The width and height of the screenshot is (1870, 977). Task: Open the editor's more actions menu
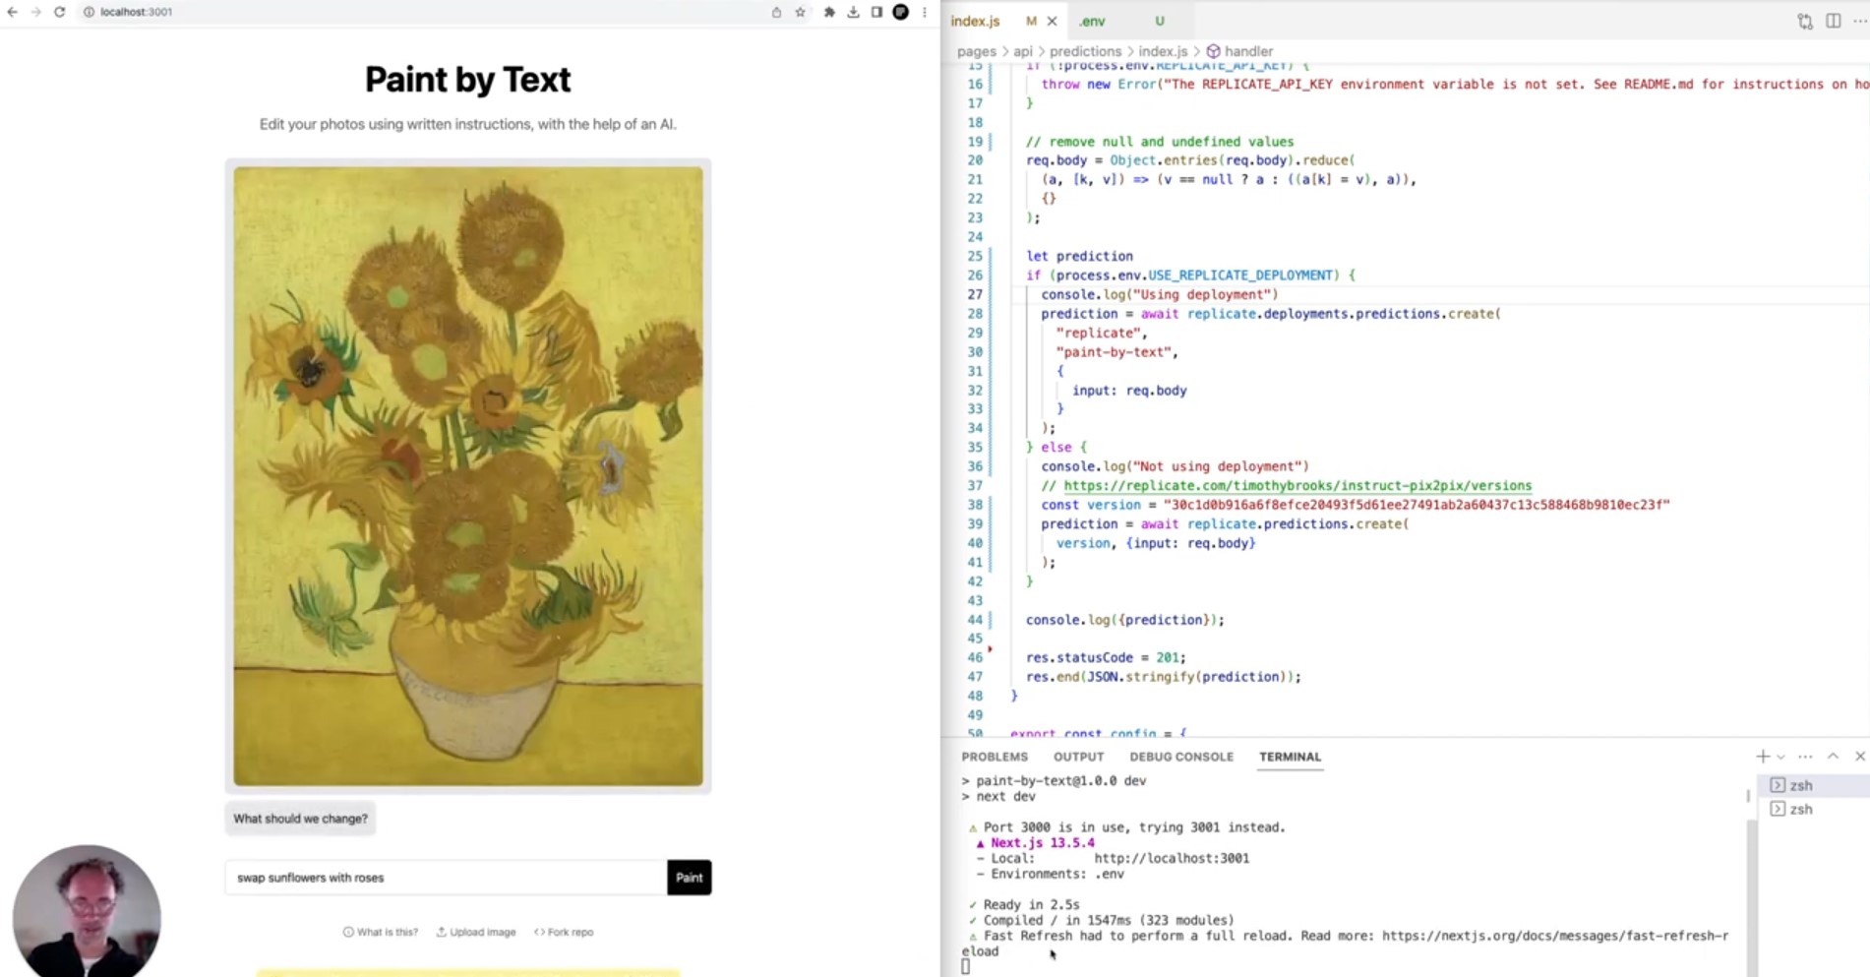coord(1860,21)
